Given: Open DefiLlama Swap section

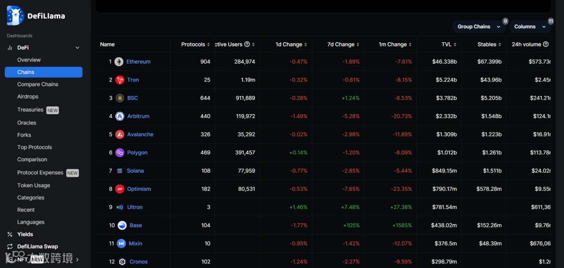Looking at the screenshot, I should [38, 247].
